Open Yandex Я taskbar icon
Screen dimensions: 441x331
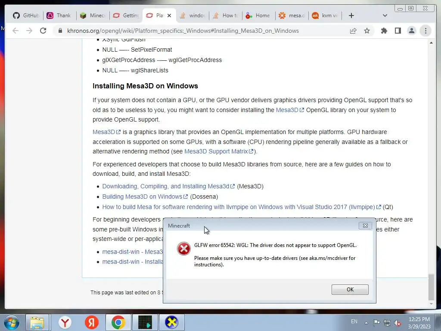(x=92, y=322)
